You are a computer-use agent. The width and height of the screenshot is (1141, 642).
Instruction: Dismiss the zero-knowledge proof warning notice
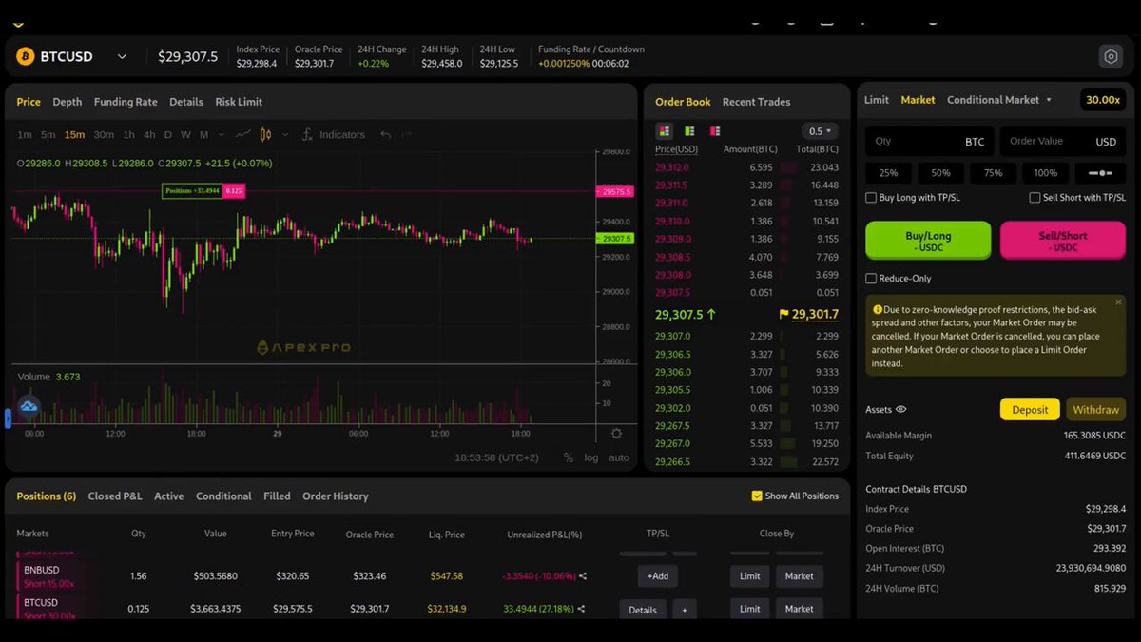click(1118, 302)
